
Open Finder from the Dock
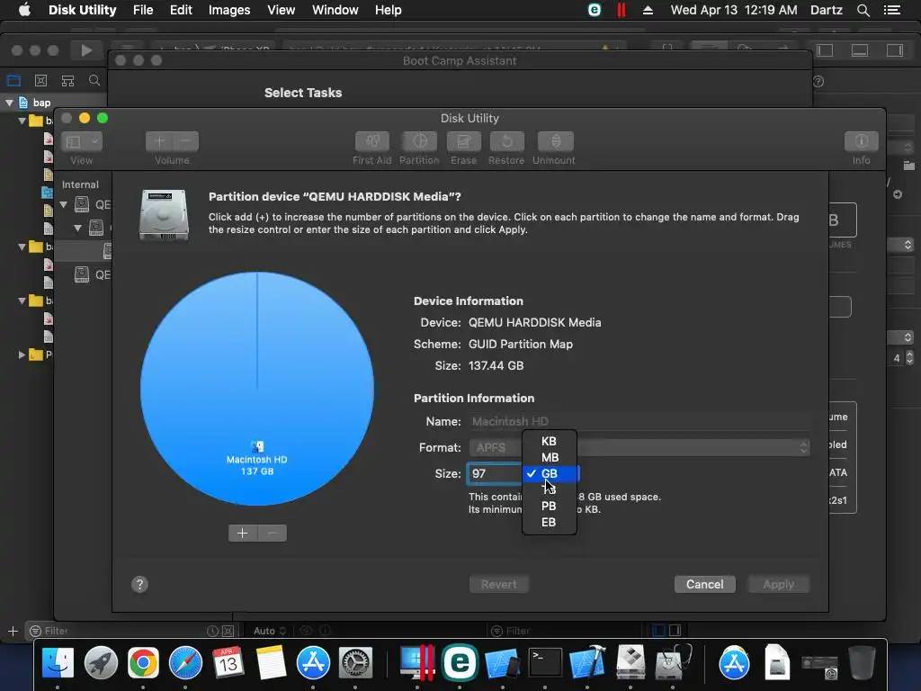click(x=58, y=663)
